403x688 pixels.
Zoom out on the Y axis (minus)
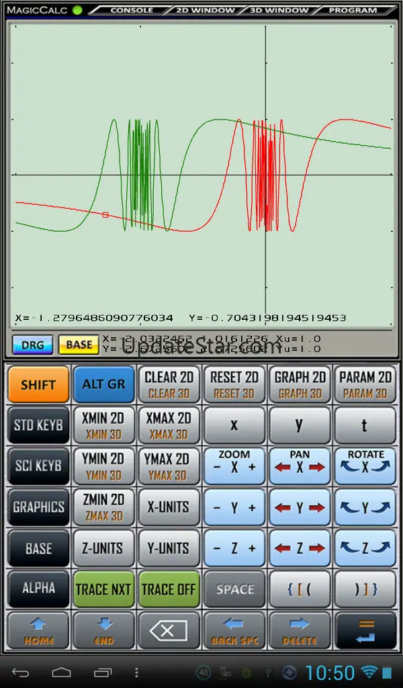click(x=217, y=508)
